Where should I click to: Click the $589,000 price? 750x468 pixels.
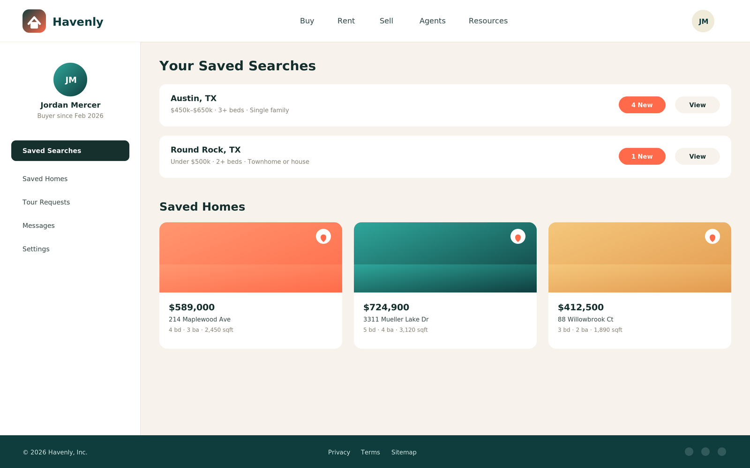pos(192,307)
